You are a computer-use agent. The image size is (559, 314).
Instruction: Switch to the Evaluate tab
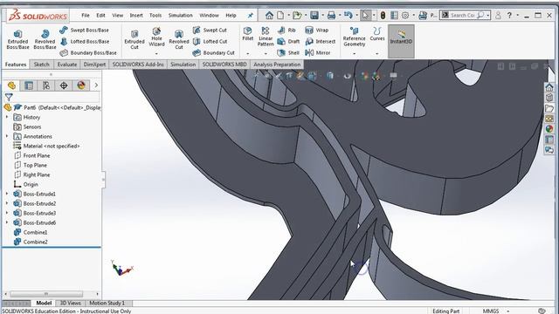point(67,65)
